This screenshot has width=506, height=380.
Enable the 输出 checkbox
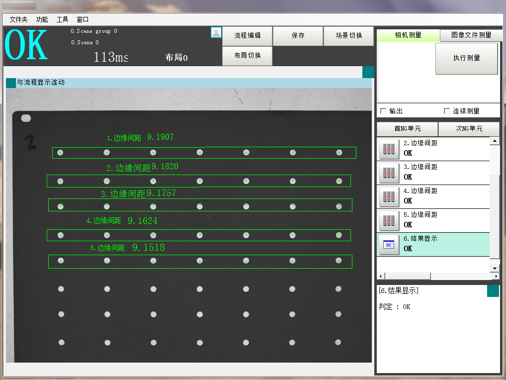pos(383,111)
